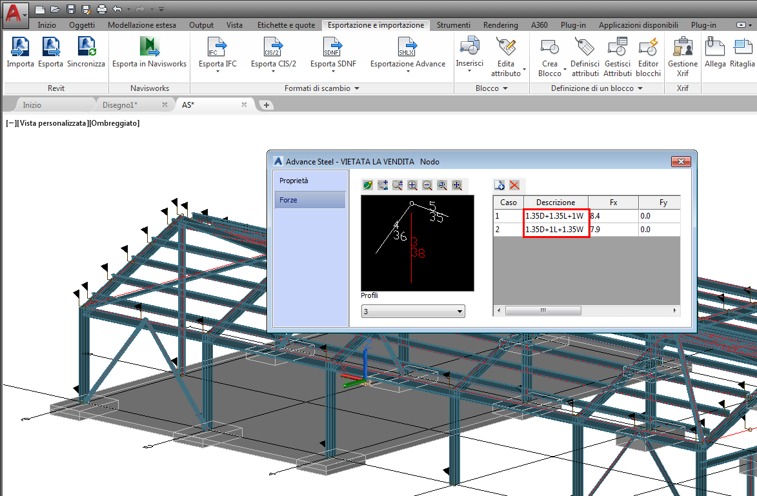This screenshot has width=757, height=496.
Task: Click the [Vista personalizzata] viewport control
Action: 53,123
